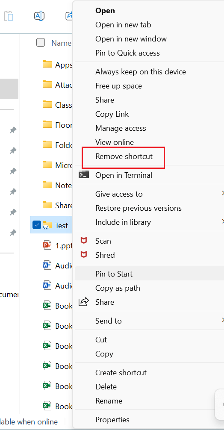Select the Apps folder icon
Screen dimensions: 224x430
coord(47,65)
